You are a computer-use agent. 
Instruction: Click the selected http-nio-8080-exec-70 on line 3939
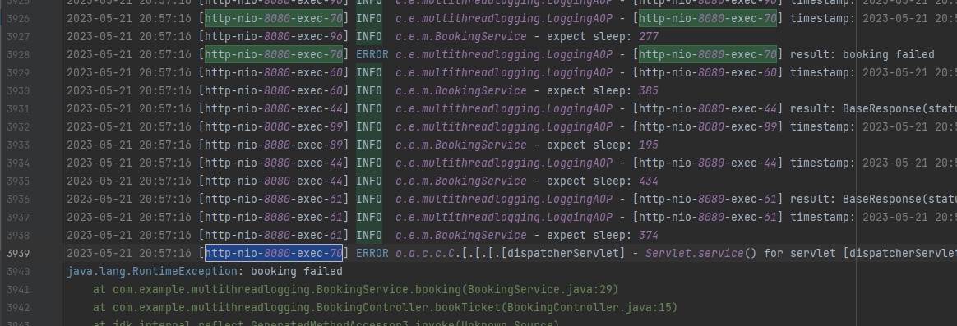point(274,253)
